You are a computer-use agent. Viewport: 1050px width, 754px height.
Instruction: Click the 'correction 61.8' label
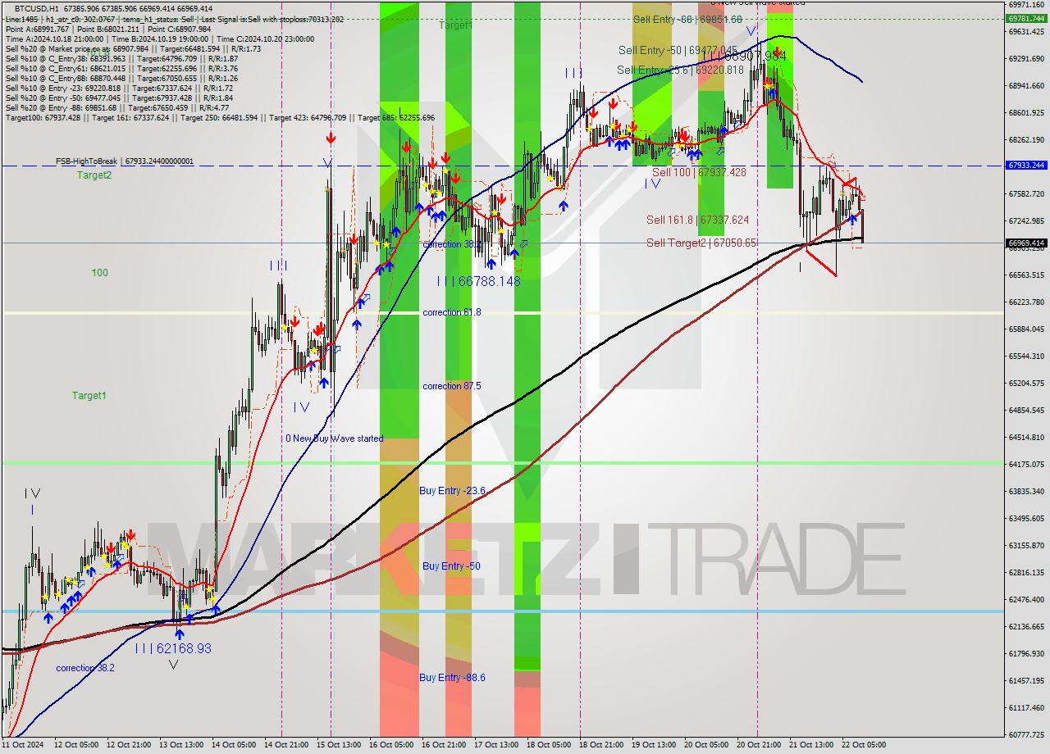[x=452, y=312]
